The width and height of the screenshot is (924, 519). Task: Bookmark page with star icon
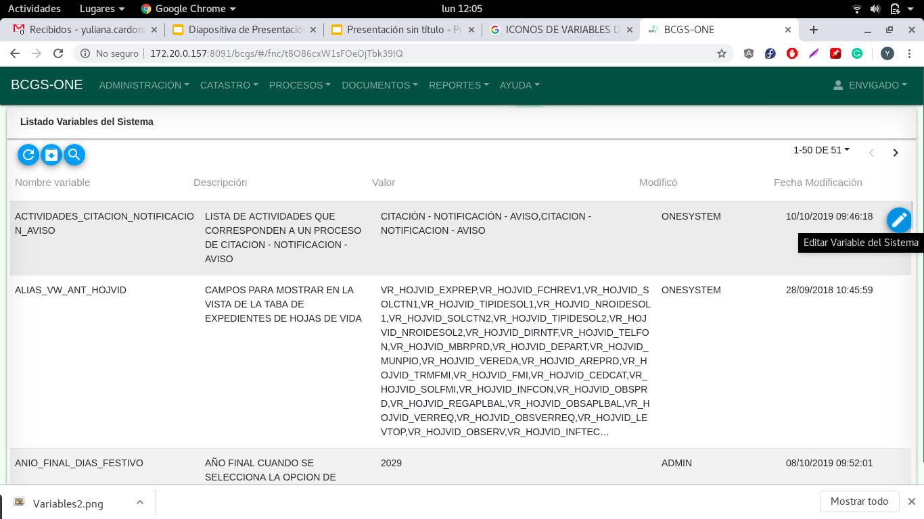coord(722,53)
